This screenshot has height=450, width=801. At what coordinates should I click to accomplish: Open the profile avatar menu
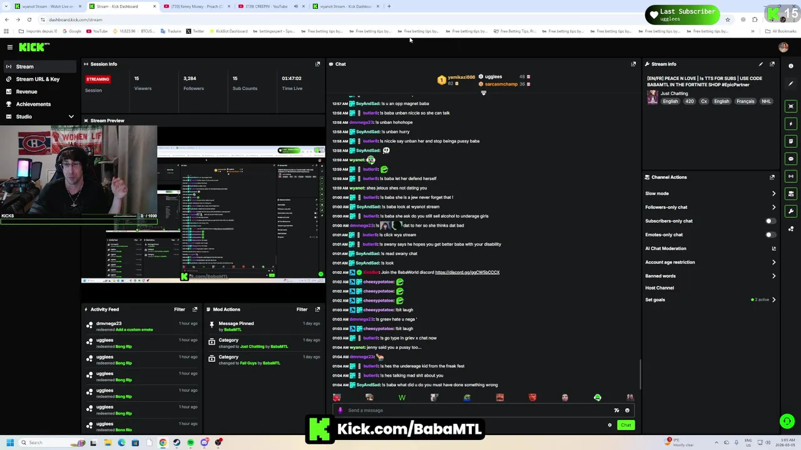[783, 47]
